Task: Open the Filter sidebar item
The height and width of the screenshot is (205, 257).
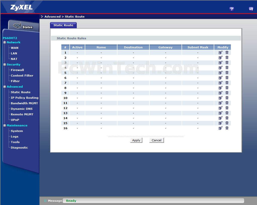Action: pyautogui.click(x=15, y=81)
